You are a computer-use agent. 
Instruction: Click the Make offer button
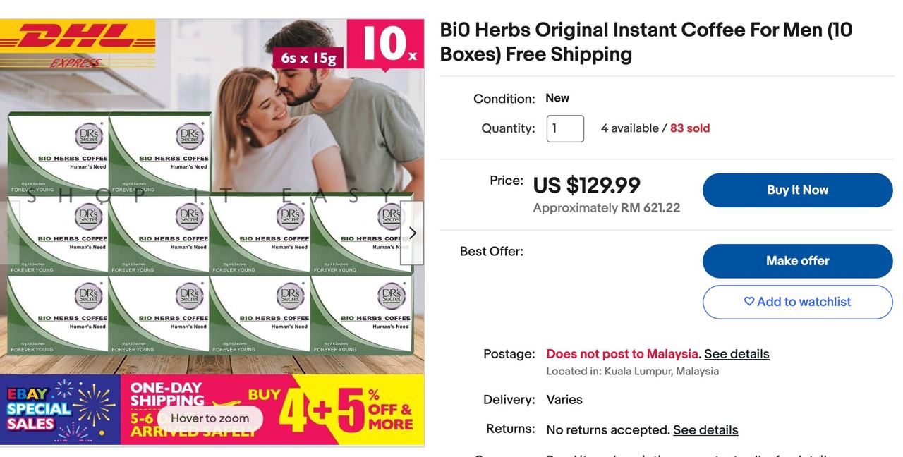click(x=798, y=261)
